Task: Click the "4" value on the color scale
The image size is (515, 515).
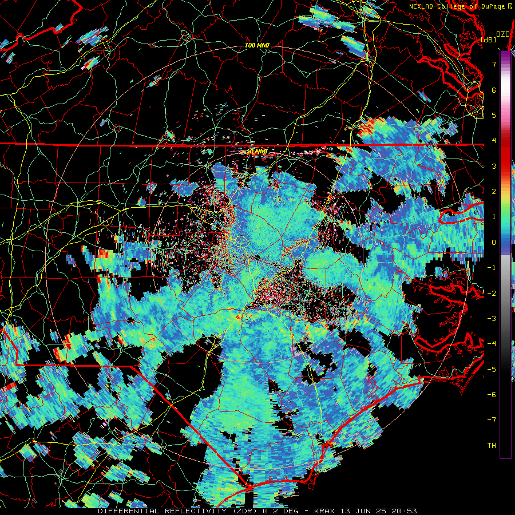Action: pyautogui.click(x=494, y=141)
